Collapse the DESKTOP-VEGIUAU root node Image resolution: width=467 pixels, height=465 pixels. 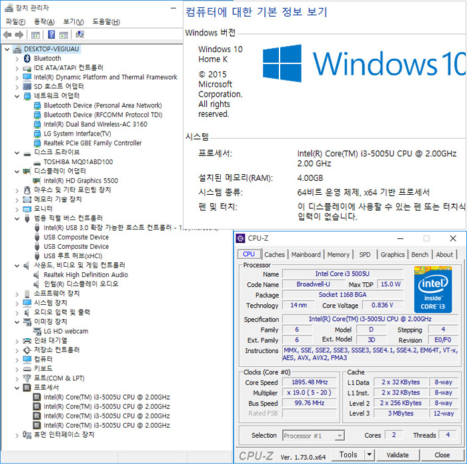tap(7, 49)
